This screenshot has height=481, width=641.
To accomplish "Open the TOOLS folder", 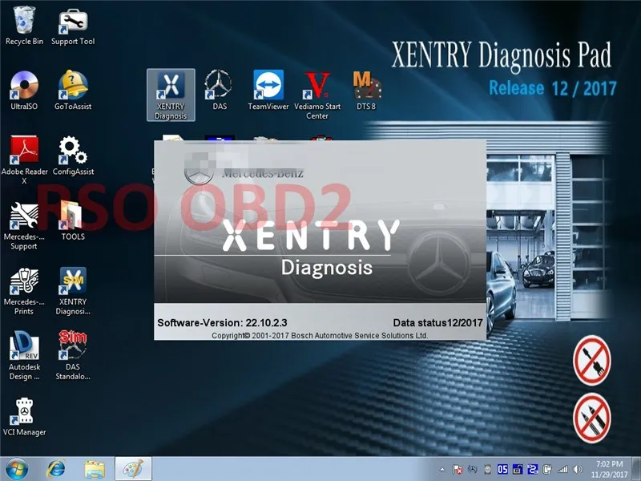I will point(73,221).
